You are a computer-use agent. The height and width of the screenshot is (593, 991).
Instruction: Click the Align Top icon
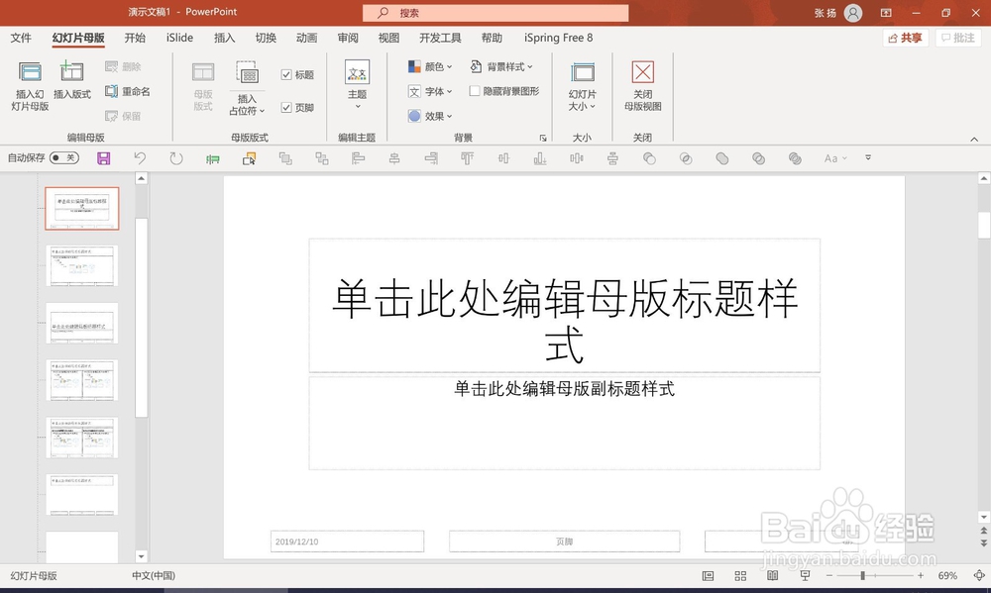point(467,158)
